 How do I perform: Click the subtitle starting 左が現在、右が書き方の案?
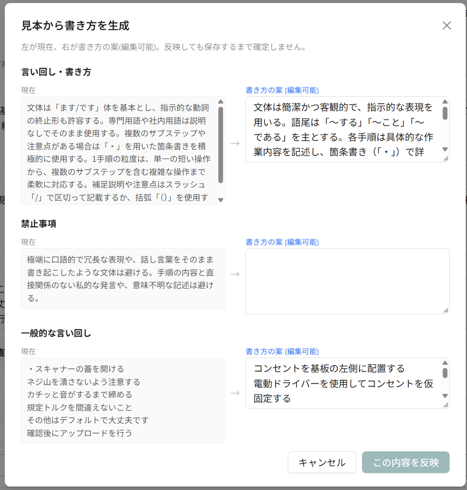(163, 47)
